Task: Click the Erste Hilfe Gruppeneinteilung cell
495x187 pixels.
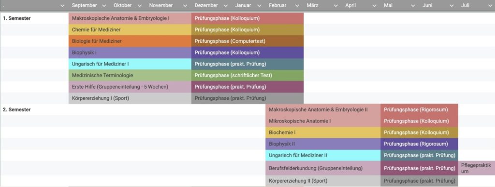Action: (130, 87)
